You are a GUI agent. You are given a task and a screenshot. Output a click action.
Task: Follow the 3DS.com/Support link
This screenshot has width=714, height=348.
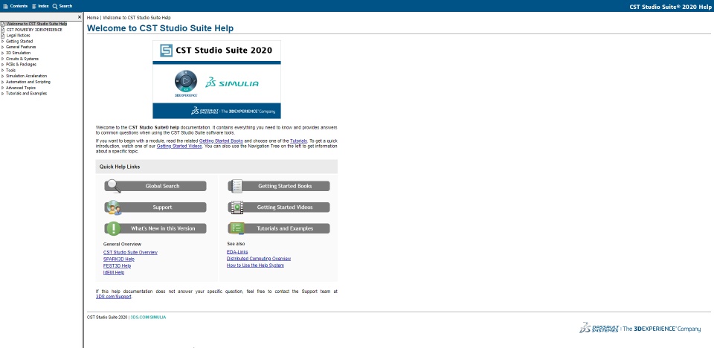click(x=114, y=297)
